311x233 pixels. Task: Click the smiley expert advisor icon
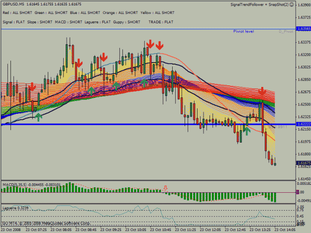click(x=292, y=4)
